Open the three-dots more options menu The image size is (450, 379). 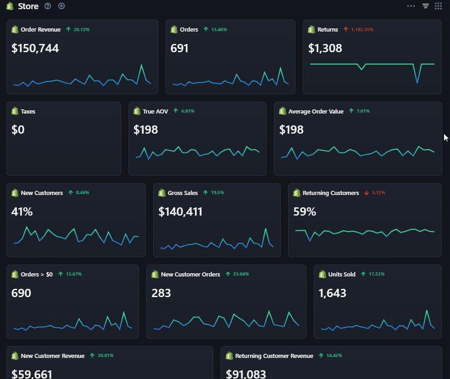click(x=411, y=6)
